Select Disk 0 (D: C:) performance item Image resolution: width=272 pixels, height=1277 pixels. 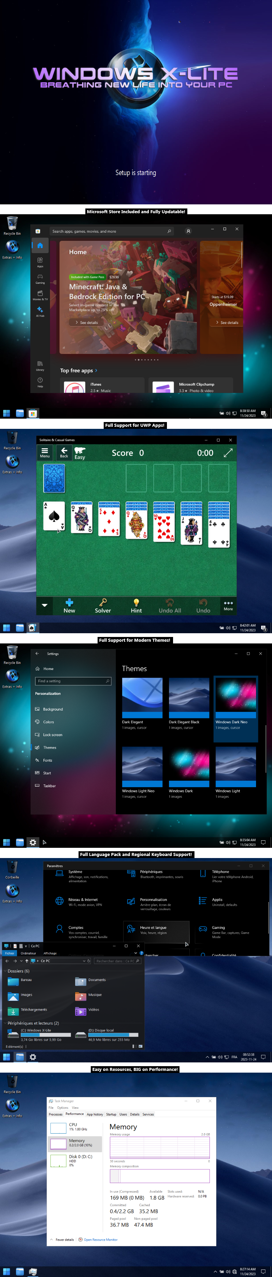(x=75, y=1161)
